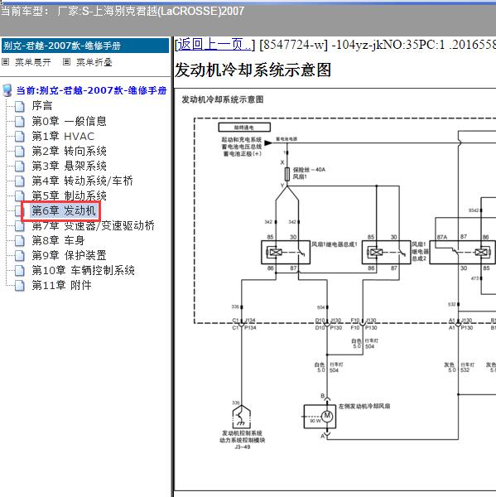Click the document icon beside 第7章
This screenshot has width=496, height=497.
pos(20,226)
